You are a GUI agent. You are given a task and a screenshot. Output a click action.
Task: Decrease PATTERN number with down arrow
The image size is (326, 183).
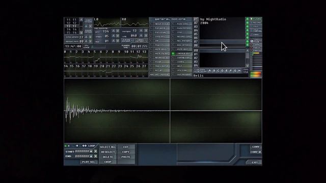(146, 30)
